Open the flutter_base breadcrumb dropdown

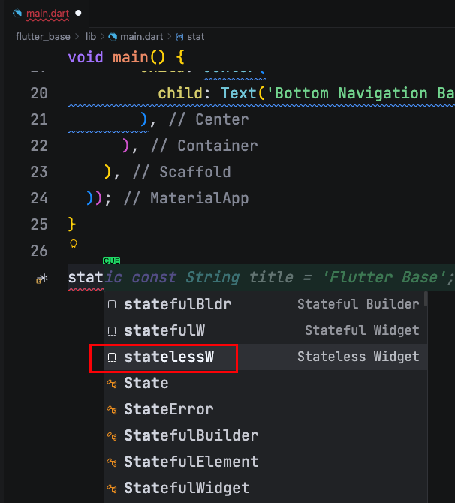point(43,37)
